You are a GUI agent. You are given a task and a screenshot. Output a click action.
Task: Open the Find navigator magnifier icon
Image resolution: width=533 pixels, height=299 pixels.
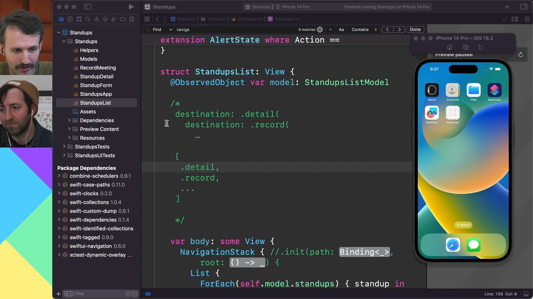click(88, 19)
